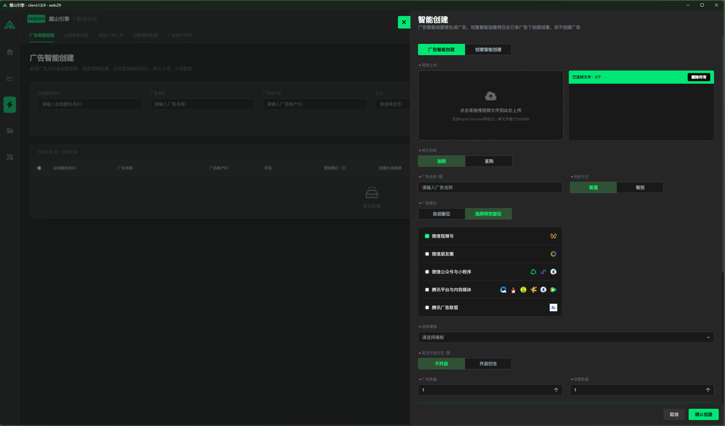Check the 腾讯广告联盟 checkbox
The width and height of the screenshot is (725, 426).
point(427,308)
